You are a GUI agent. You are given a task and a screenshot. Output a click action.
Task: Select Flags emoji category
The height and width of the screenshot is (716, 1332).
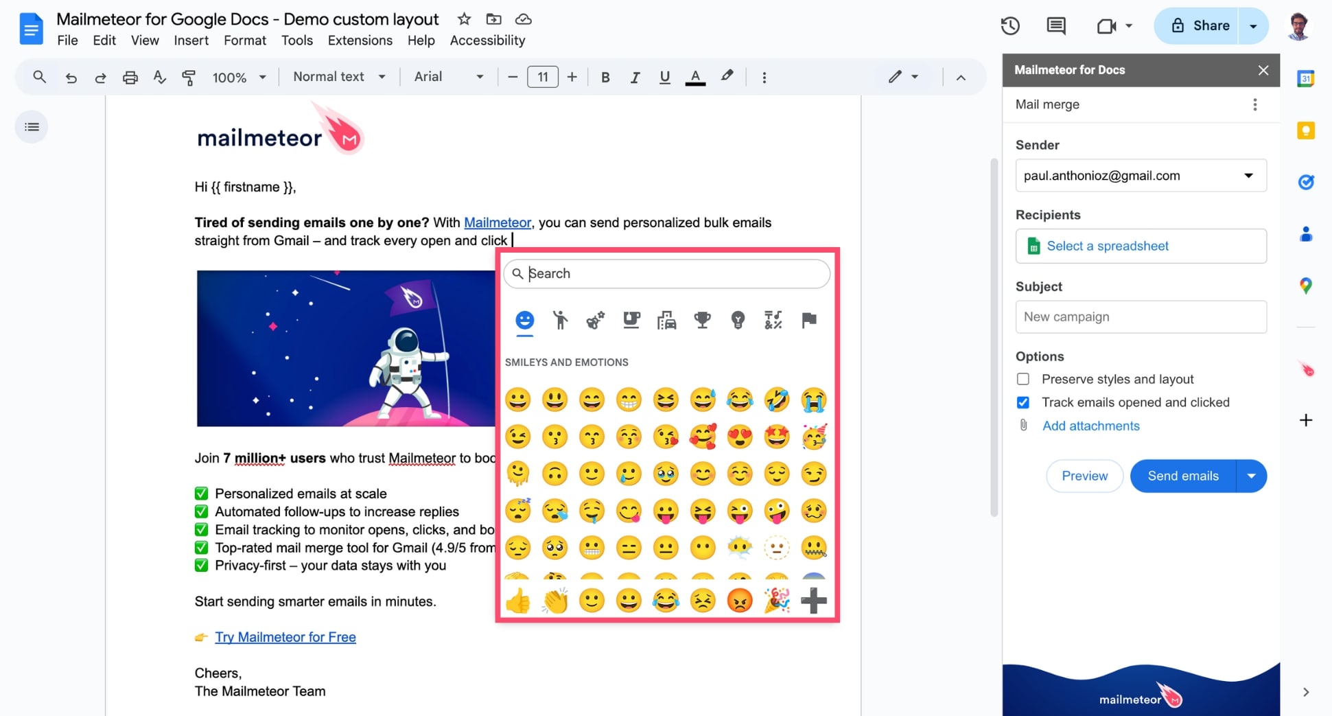click(x=809, y=320)
